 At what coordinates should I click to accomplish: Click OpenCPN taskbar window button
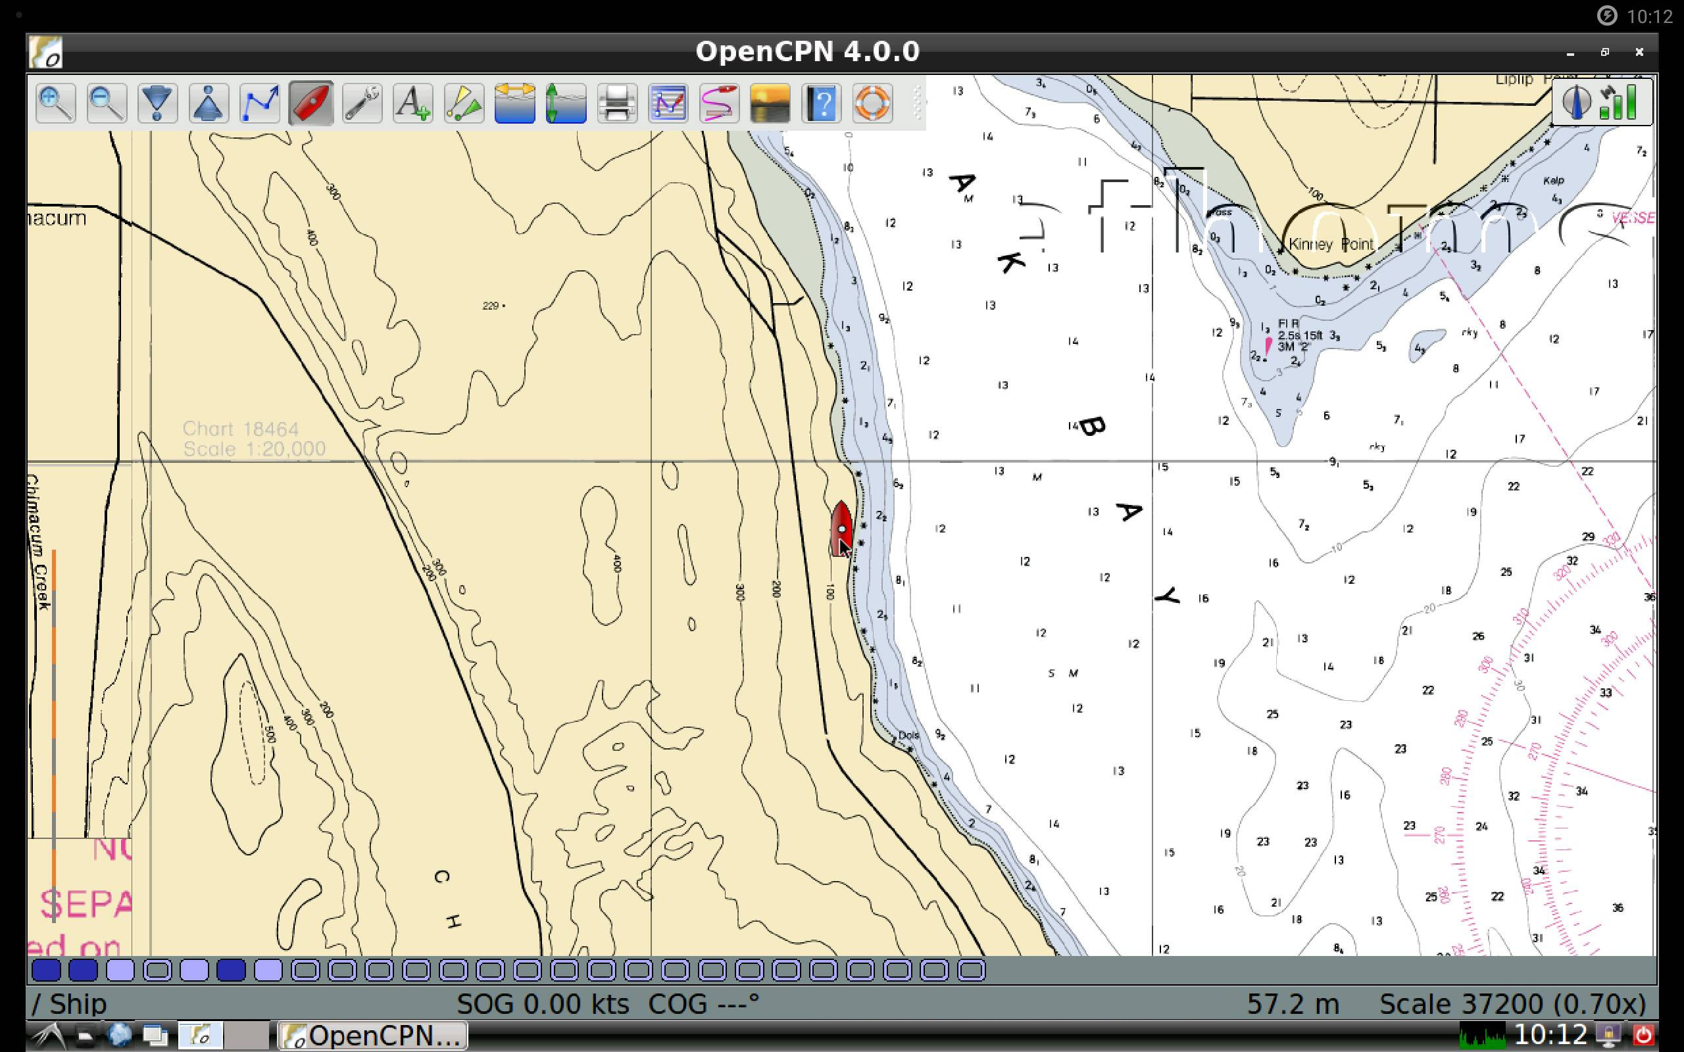click(x=373, y=1036)
